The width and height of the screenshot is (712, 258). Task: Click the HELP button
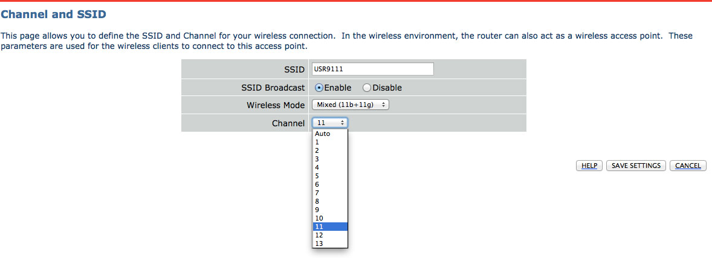589,166
